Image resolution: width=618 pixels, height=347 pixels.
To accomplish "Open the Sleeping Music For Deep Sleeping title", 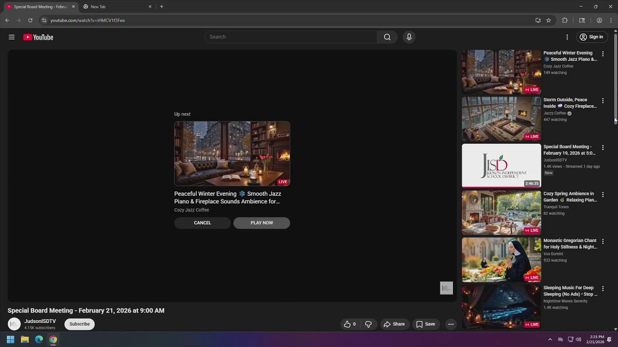I will click(570, 291).
